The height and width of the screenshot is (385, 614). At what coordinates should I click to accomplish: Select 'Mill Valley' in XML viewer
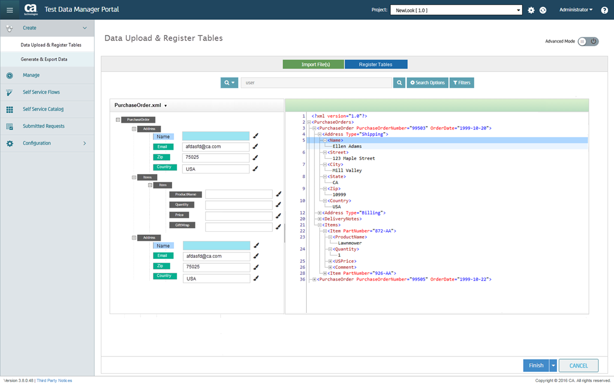(x=347, y=170)
